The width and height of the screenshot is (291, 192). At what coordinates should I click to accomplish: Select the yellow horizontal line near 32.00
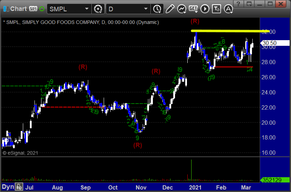click(x=230, y=31)
